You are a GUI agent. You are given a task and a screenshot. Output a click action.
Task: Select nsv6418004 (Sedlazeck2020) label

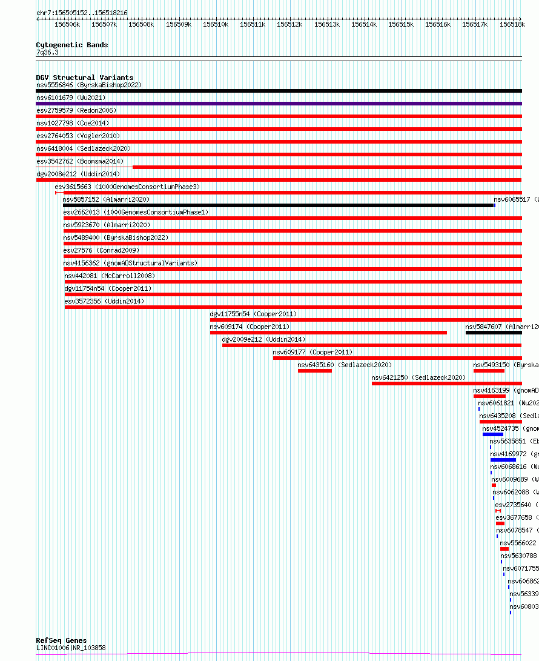click(x=84, y=148)
